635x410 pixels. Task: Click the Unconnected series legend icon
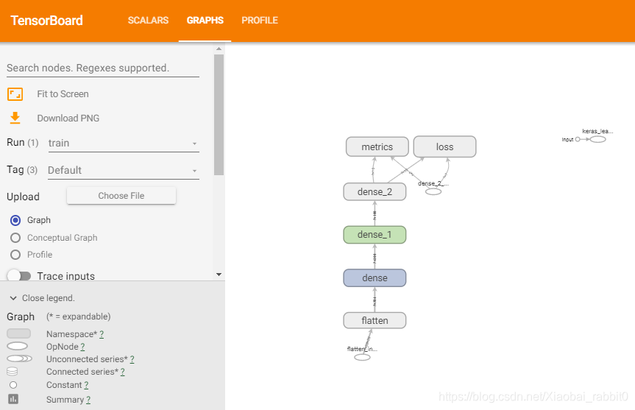click(19, 358)
